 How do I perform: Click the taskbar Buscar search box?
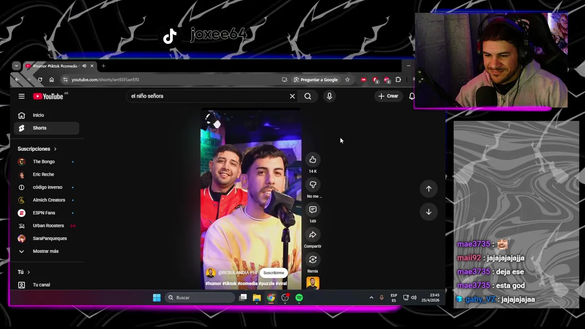click(200, 297)
